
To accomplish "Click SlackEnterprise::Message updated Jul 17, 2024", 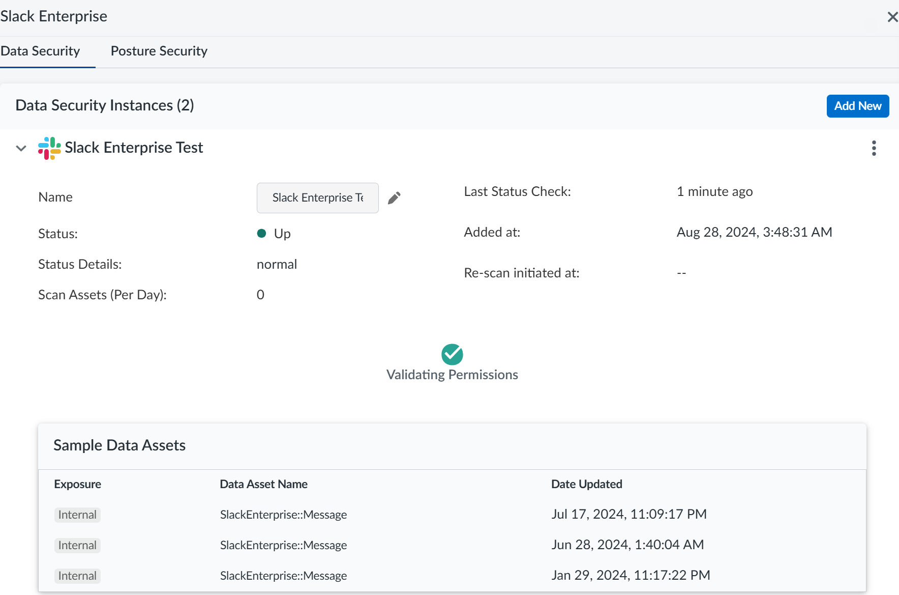I will pyautogui.click(x=283, y=515).
